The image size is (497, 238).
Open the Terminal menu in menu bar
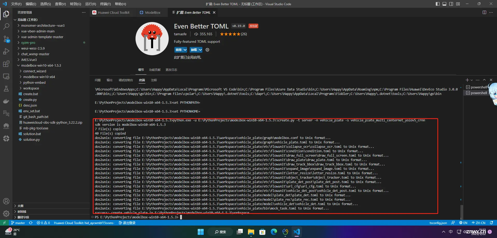(x=105, y=4)
